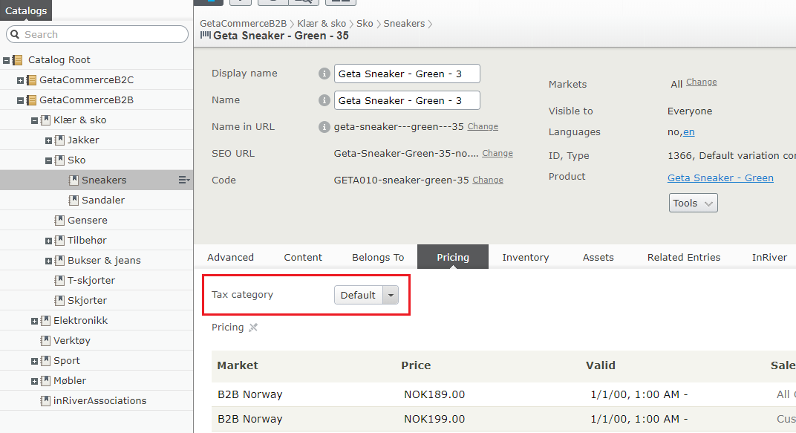Click the Sneakers breadcrumb link
Screen dimensions: 796x433
point(404,23)
